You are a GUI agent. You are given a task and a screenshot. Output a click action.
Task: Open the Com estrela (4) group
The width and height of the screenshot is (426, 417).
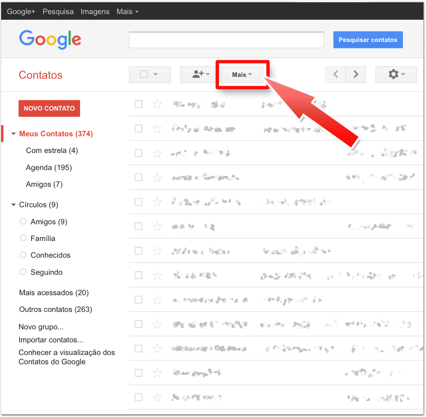52,150
